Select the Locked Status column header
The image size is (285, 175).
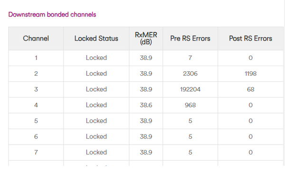click(x=96, y=39)
